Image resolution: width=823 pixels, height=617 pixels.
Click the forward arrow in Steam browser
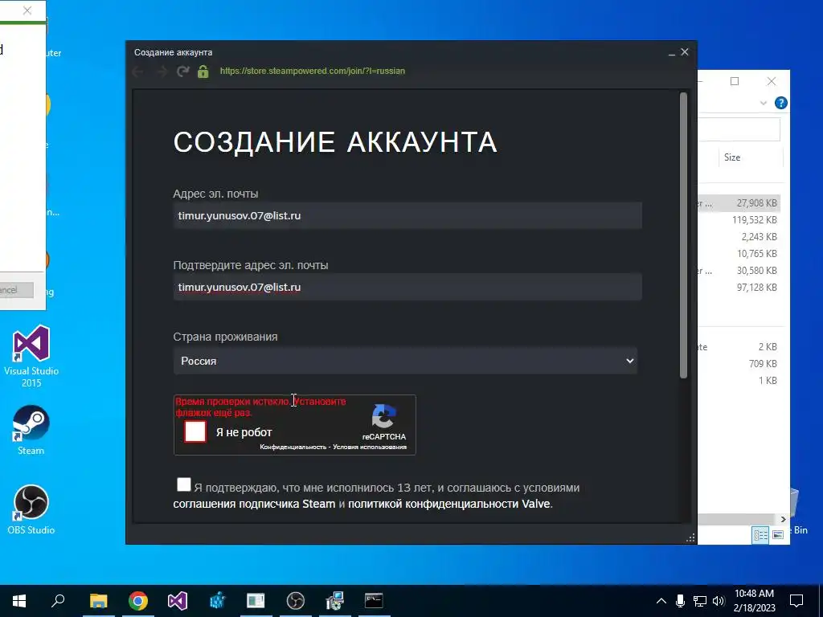(162, 72)
